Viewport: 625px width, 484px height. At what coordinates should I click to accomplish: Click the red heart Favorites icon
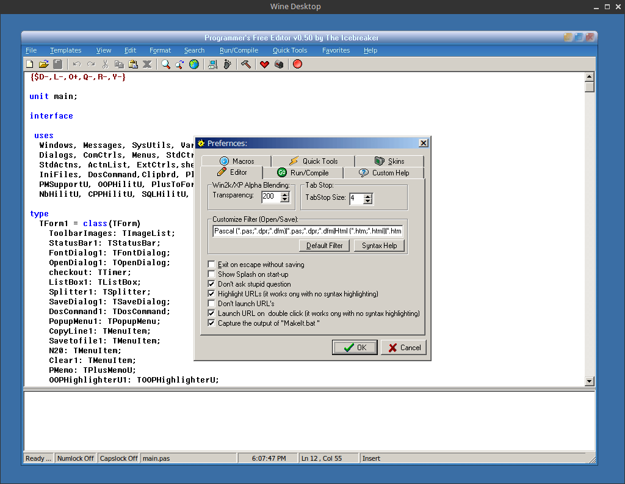click(x=264, y=64)
